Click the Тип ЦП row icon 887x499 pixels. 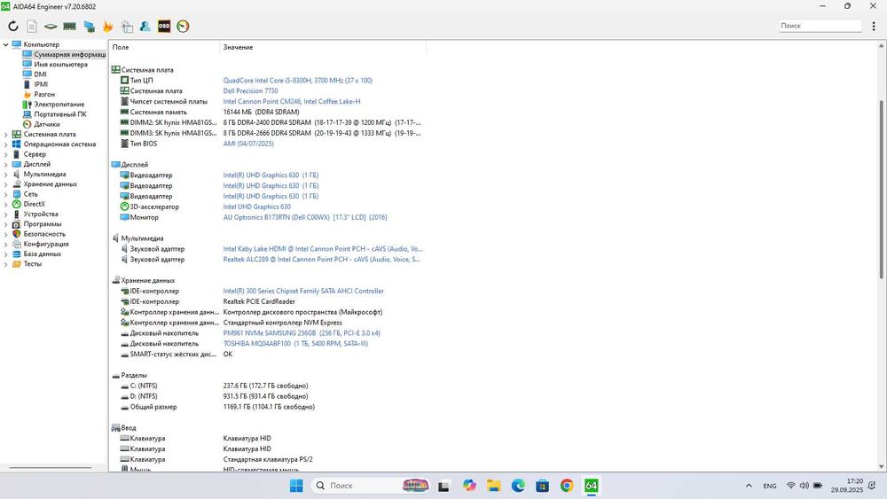pyautogui.click(x=124, y=81)
